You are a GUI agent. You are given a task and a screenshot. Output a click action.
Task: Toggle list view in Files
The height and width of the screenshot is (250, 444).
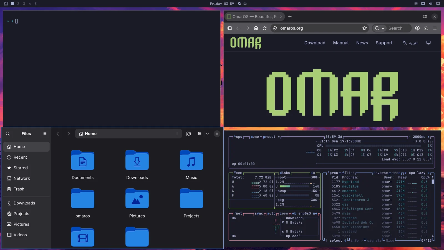pyautogui.click(x=199, y=134)
